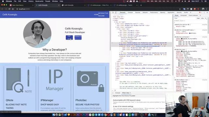This screenshot has width=209, height=117.
Task: Toggle the .cls class editor button
Action: [x=202, y=18]
